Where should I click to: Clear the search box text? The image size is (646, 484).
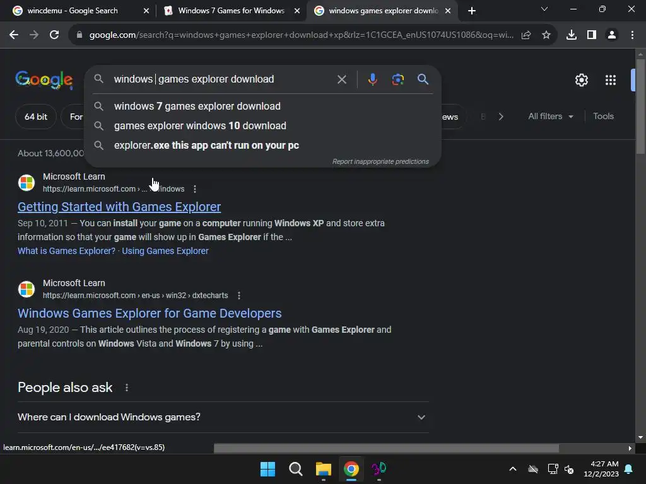click(341, 79)
